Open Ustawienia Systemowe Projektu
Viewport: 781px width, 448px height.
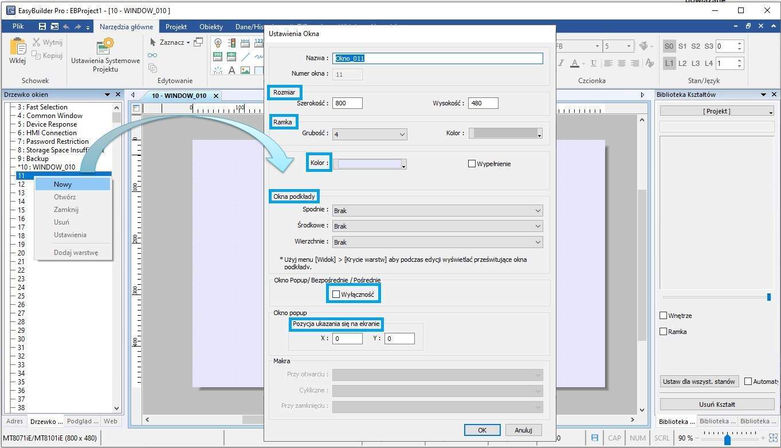pyautogui.click(x=105, y=55)
